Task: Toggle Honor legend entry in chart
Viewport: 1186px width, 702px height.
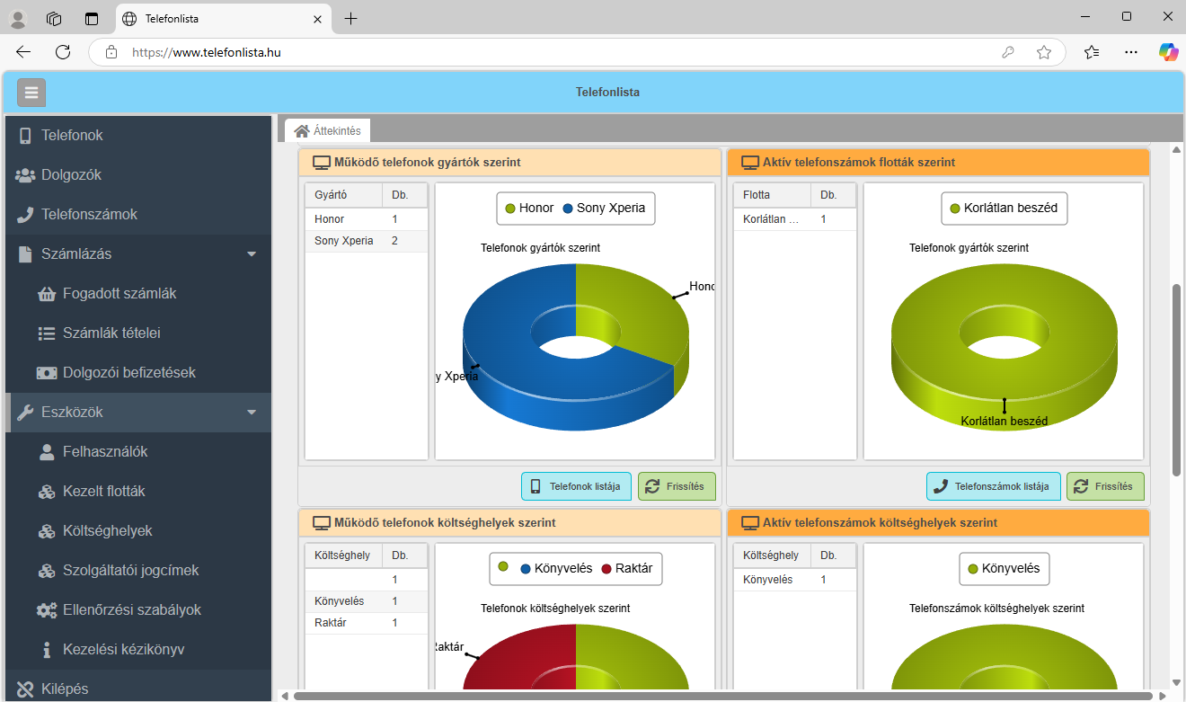Action: pyautogui.click(x=528, y=209)
